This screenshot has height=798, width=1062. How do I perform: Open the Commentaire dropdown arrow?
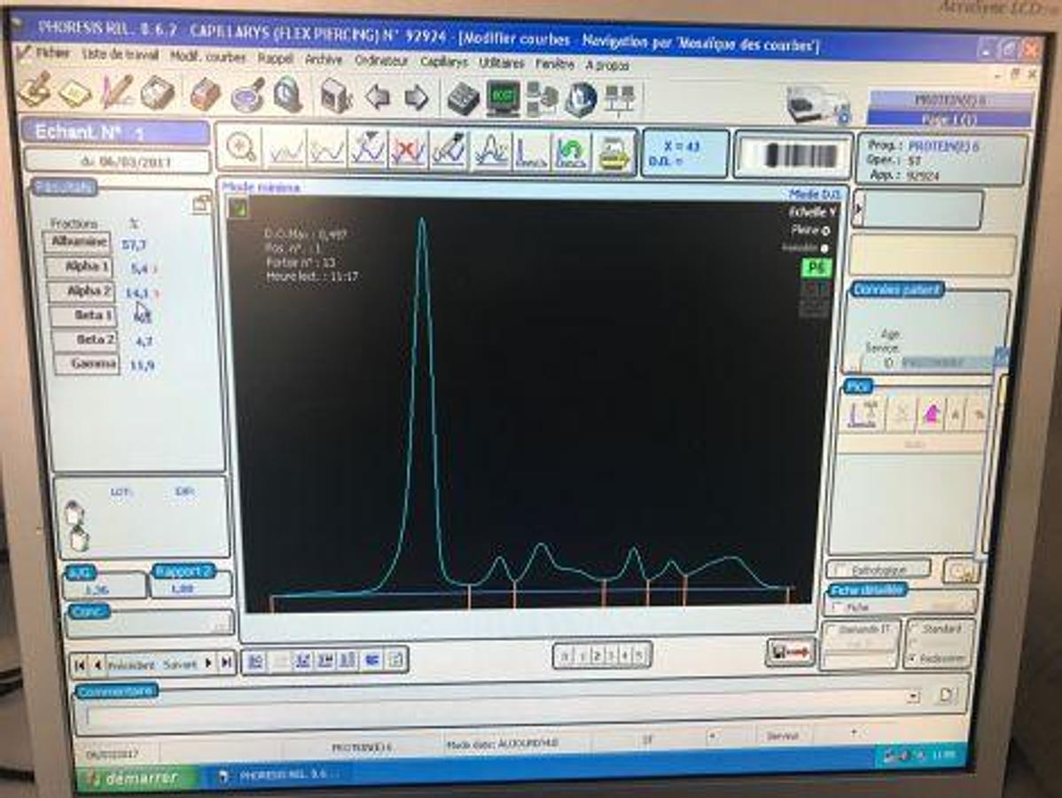pyautogui.click(x=913, y=697)
